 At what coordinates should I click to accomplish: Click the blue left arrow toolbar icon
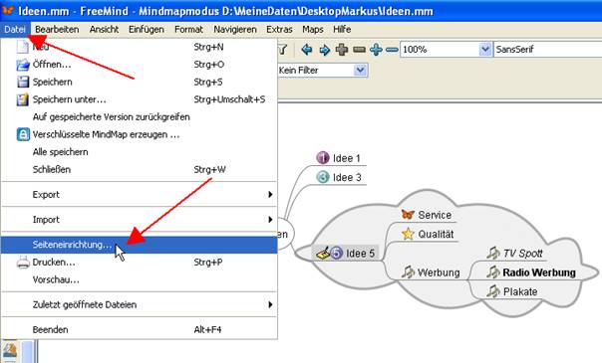pyautogui.click(x=306, y=50)
